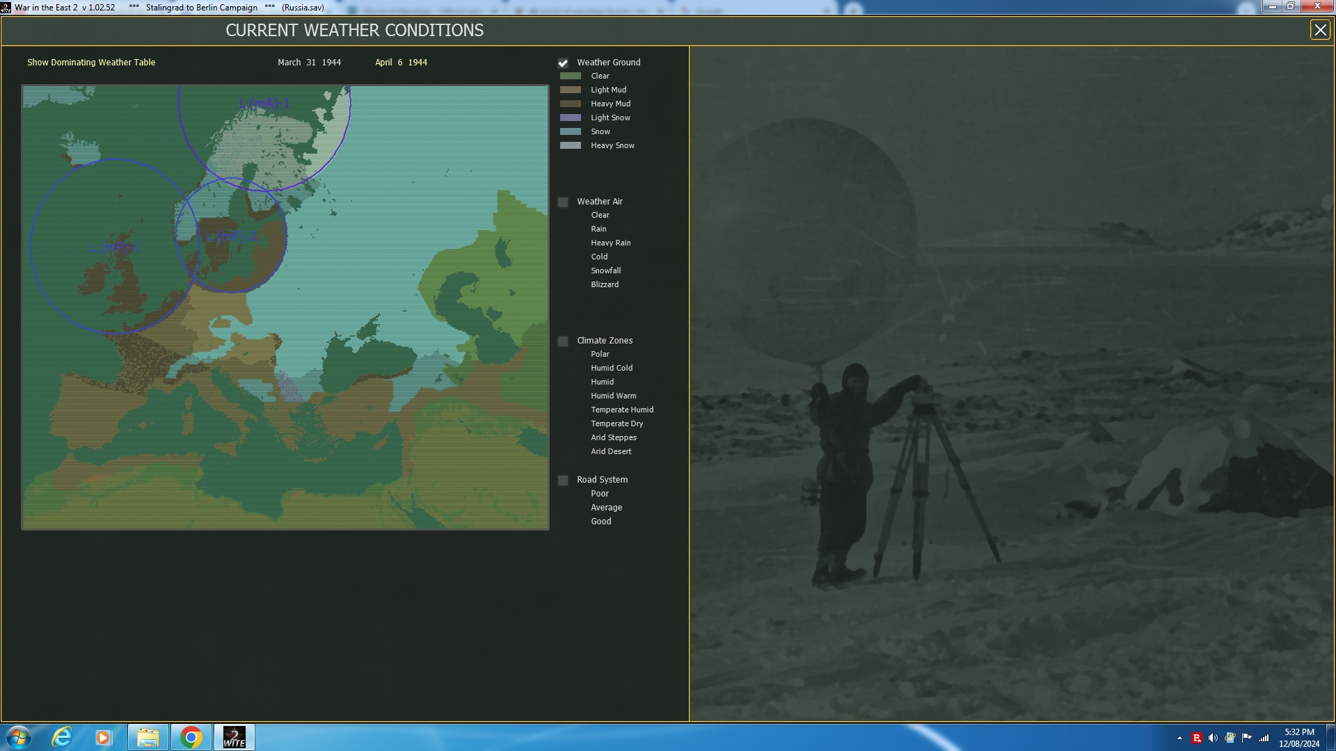Enable the Weather Air checkbox
Viewport: 1336px width, 751px height.
(x=563, y=202)
